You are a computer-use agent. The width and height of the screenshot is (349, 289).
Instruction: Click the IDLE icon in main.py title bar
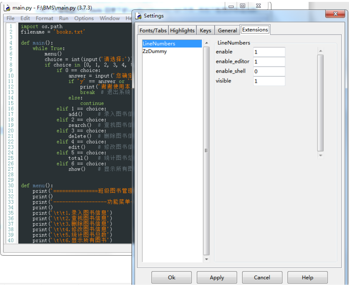pyautogui.click(x=7, y=8)
